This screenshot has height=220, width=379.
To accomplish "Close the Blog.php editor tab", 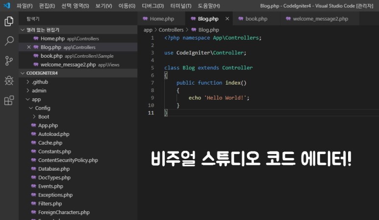I will pyautogui.click(x=227, y=19).
